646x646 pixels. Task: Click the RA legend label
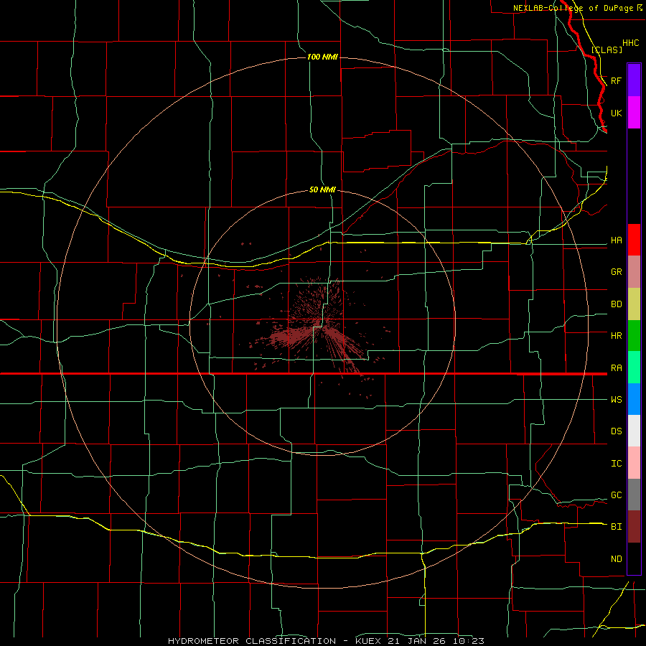616,368
